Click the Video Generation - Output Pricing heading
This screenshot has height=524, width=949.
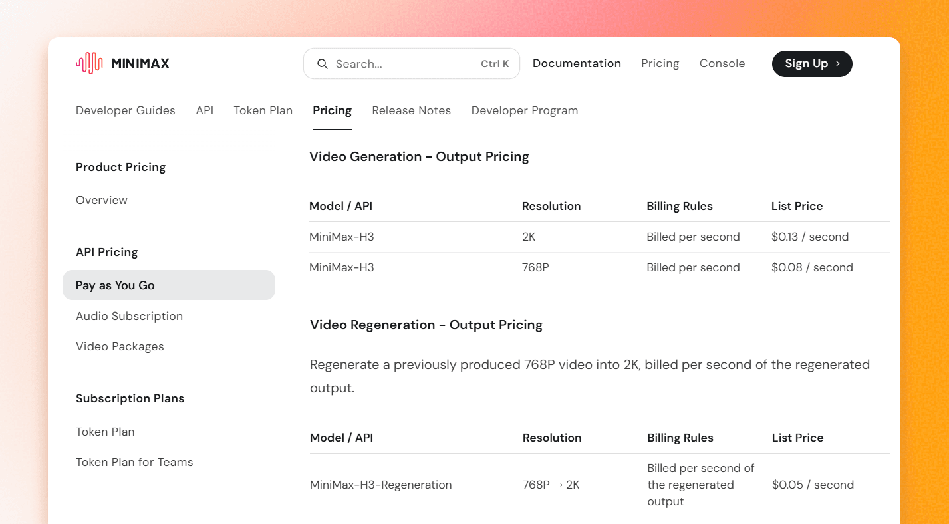click(x=419, y=157)
